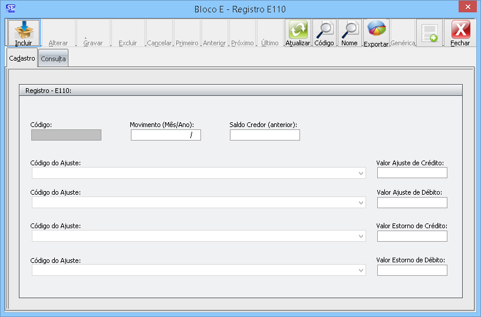Click the SE application icon in title bar
Viewport: 481px width, 317px height.
10,8
